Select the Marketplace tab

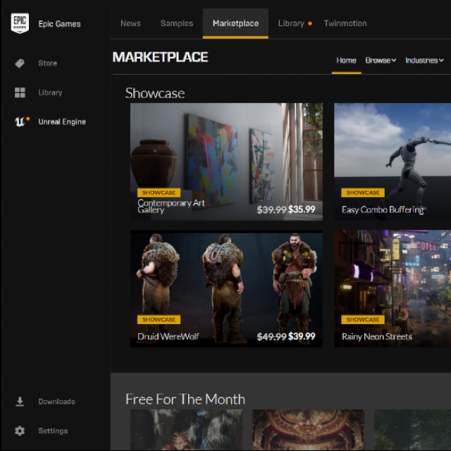[x=235, y=23]
